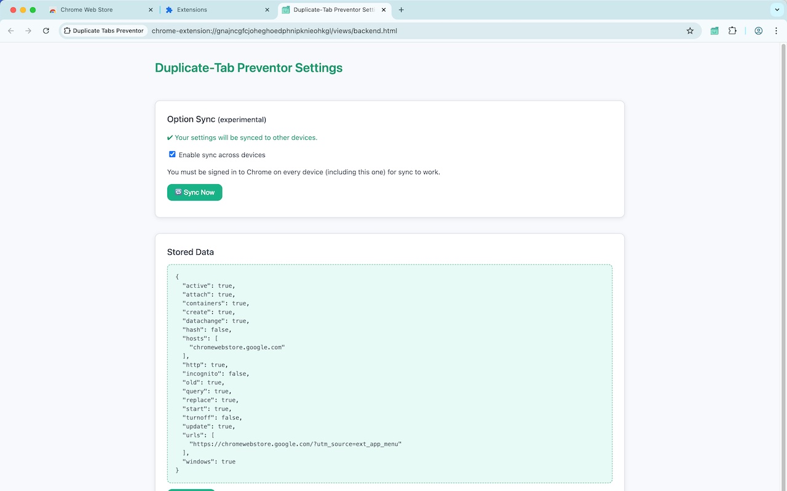Toggle Enable sync across devices checkbox
Screen dimensions: 787x491
(172, 155)
